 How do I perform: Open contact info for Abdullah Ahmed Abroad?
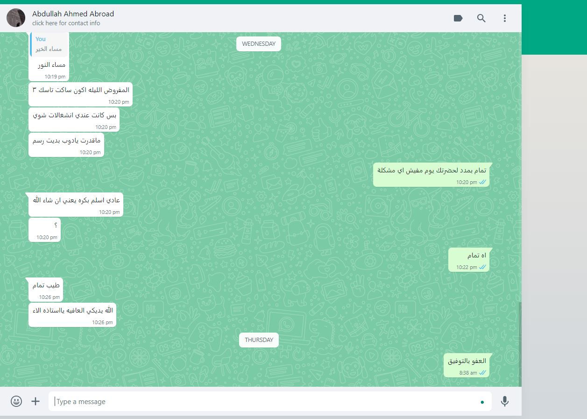(73, 14)
